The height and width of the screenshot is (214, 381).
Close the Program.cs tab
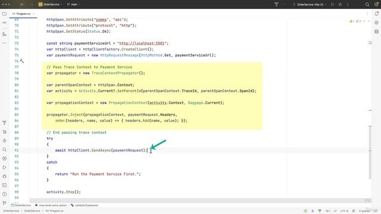tap(34, 14)
